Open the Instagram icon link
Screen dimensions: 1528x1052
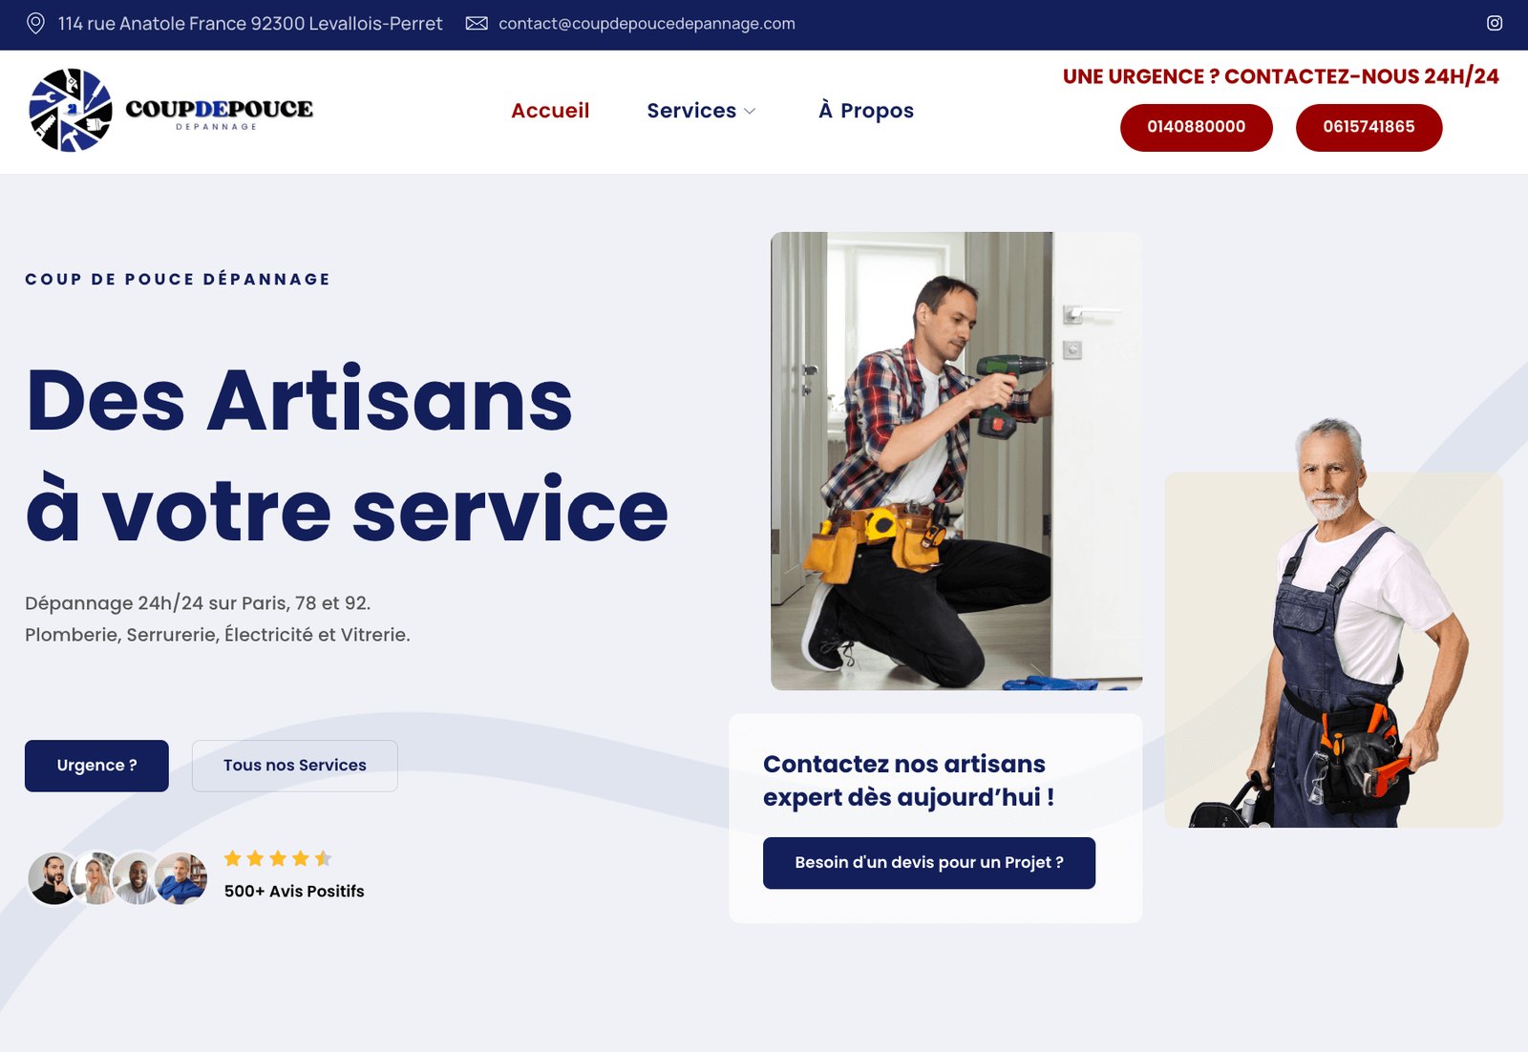(1495, 23)
